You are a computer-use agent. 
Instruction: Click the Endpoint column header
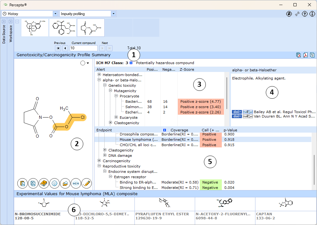pyautogui.click(x=104, y=130)
